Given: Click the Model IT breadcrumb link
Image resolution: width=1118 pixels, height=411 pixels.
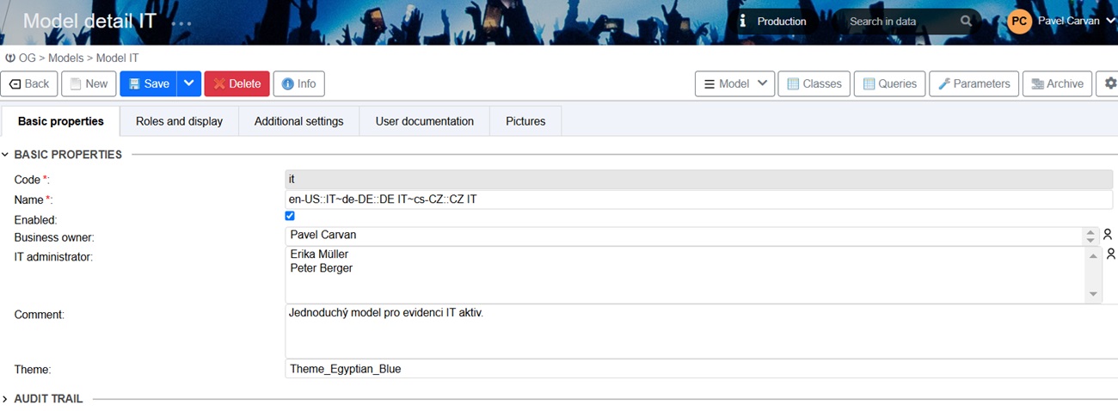Looking at the screenshot, I should pos(117,58).
